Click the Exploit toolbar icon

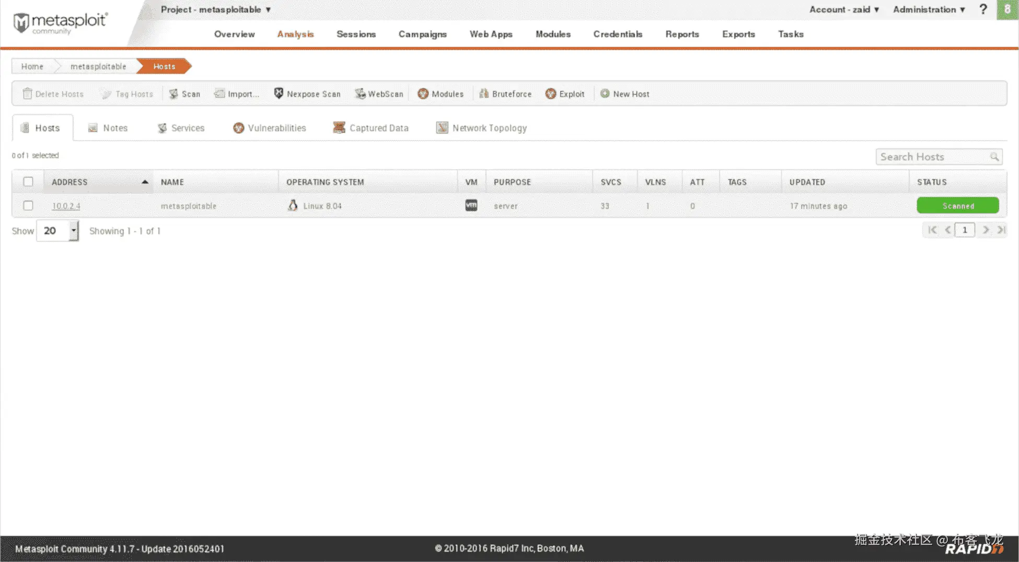551,94
